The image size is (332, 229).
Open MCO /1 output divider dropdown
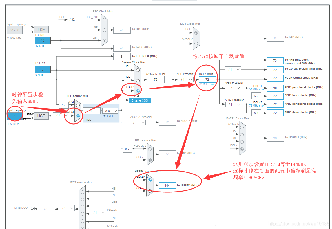pyautogui.click(x=67, y=208)
